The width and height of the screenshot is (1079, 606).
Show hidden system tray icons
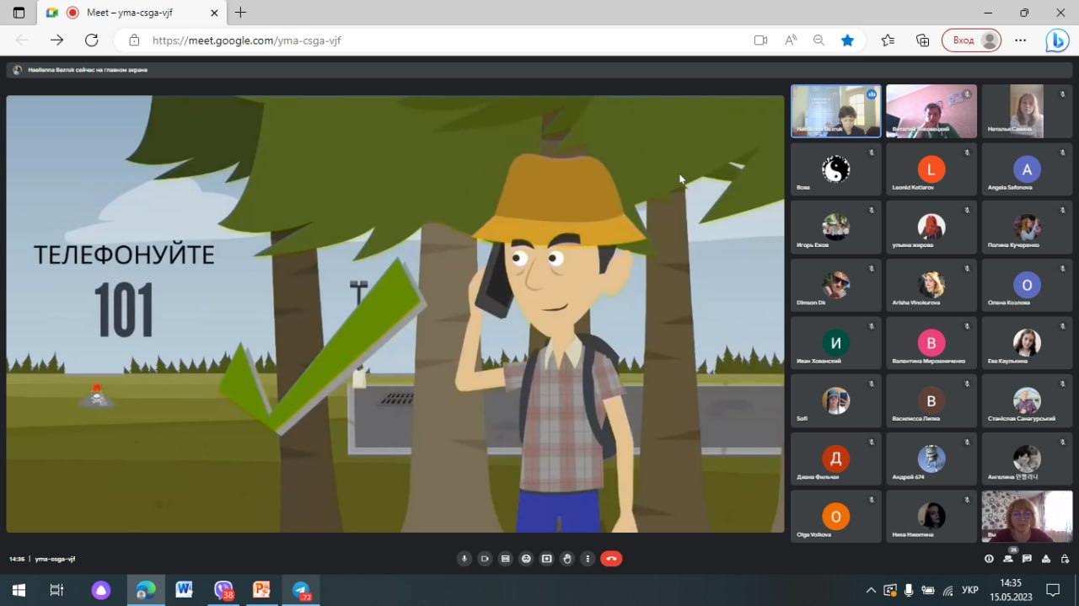[871, 590]
